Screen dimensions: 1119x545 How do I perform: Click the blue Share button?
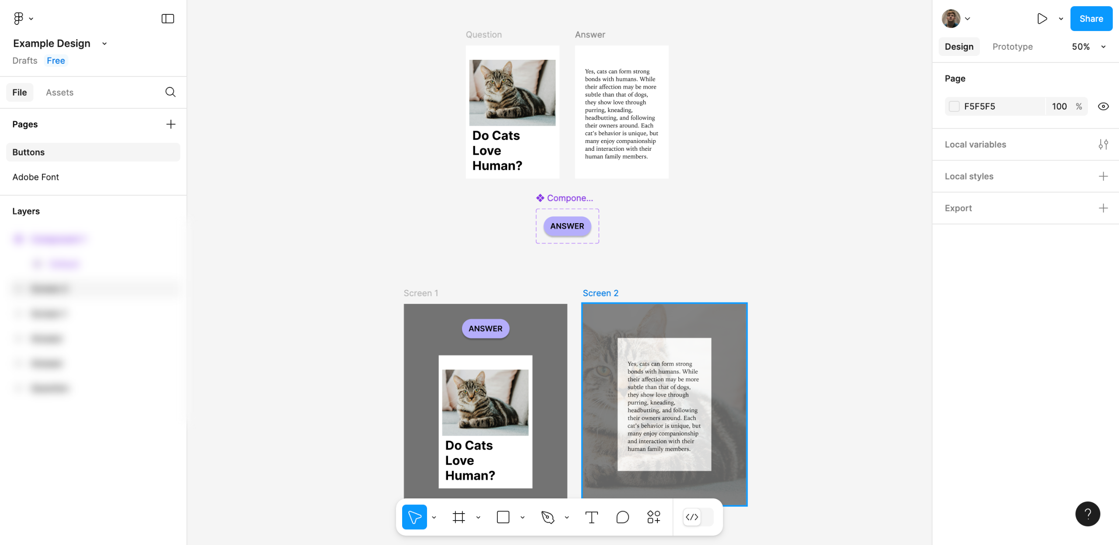(x=1091, y=18)
